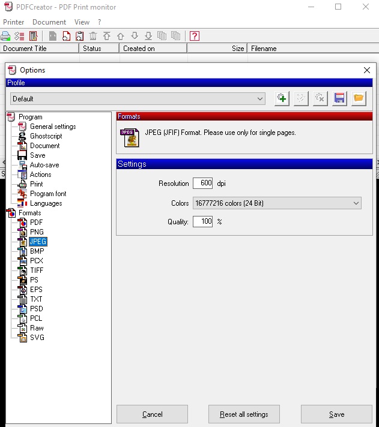Click the Quality percentage input field
379x427 pixels.
[203, 222]
